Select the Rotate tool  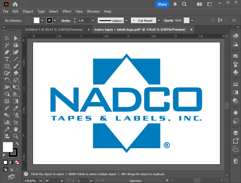tap(7, 80)
